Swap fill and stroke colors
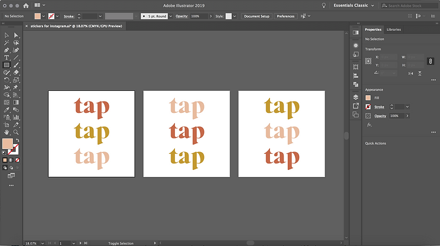This screenshot has width=440, height=246. (17, 140)
